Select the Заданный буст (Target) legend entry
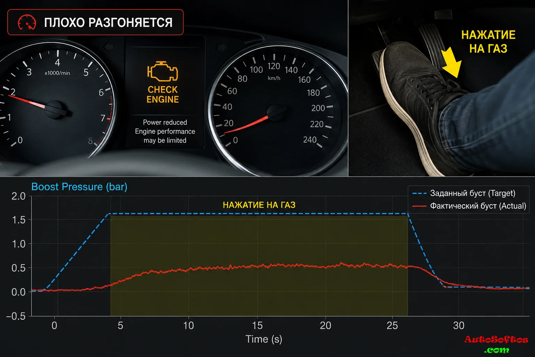The height and width of the screenshot is (357, 535). pos(464,193)
